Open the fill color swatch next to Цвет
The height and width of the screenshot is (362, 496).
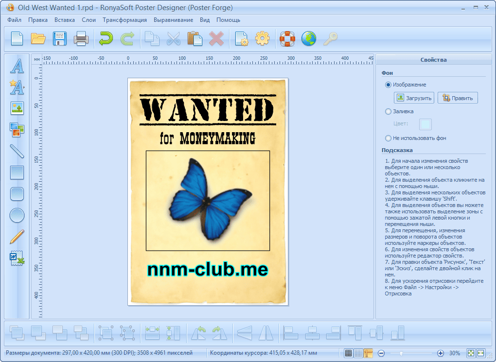pyautogui.click(x=425, y=124)
